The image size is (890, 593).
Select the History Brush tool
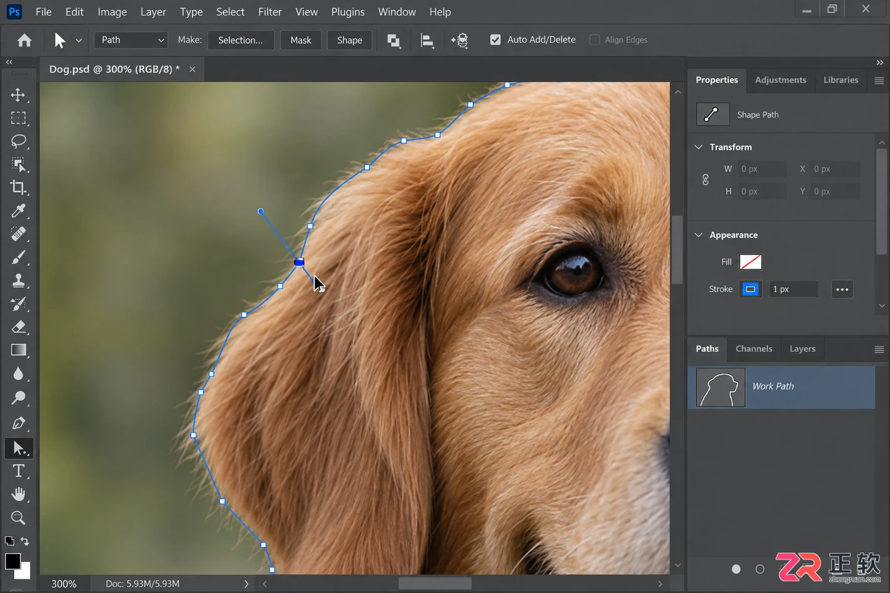(x=19, y=303)
